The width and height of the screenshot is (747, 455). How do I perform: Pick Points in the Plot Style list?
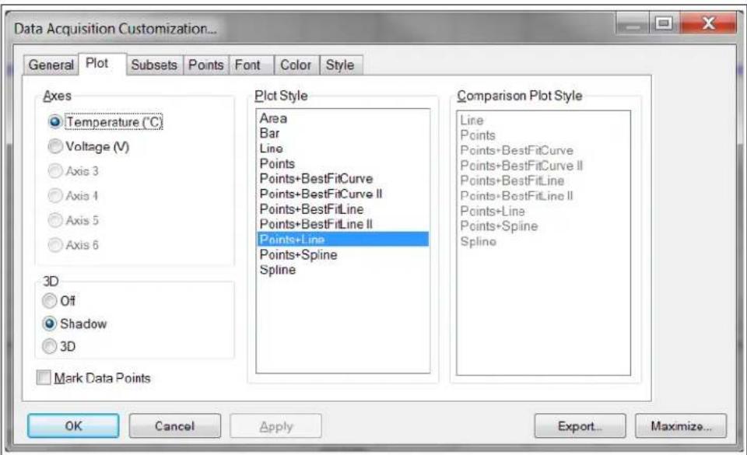(343, 164)
